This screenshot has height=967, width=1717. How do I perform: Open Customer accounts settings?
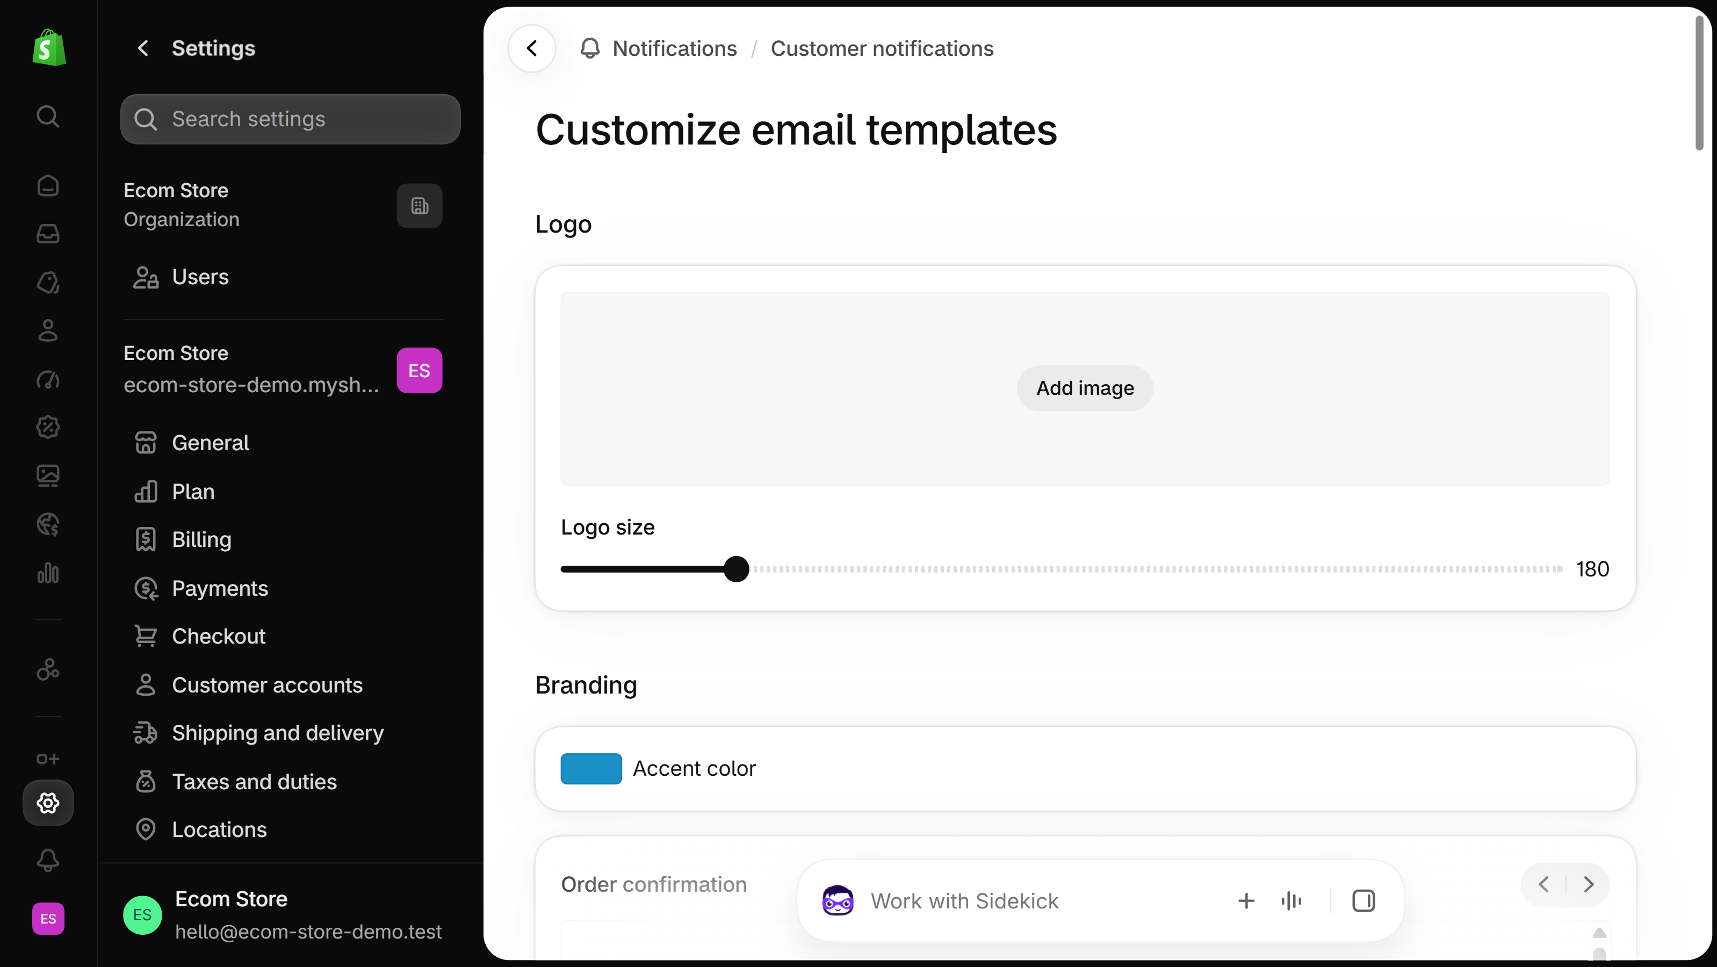pos(283,685)
